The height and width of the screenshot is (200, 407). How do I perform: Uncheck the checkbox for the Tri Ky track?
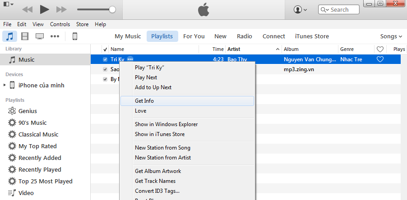[x=105, y=59]
